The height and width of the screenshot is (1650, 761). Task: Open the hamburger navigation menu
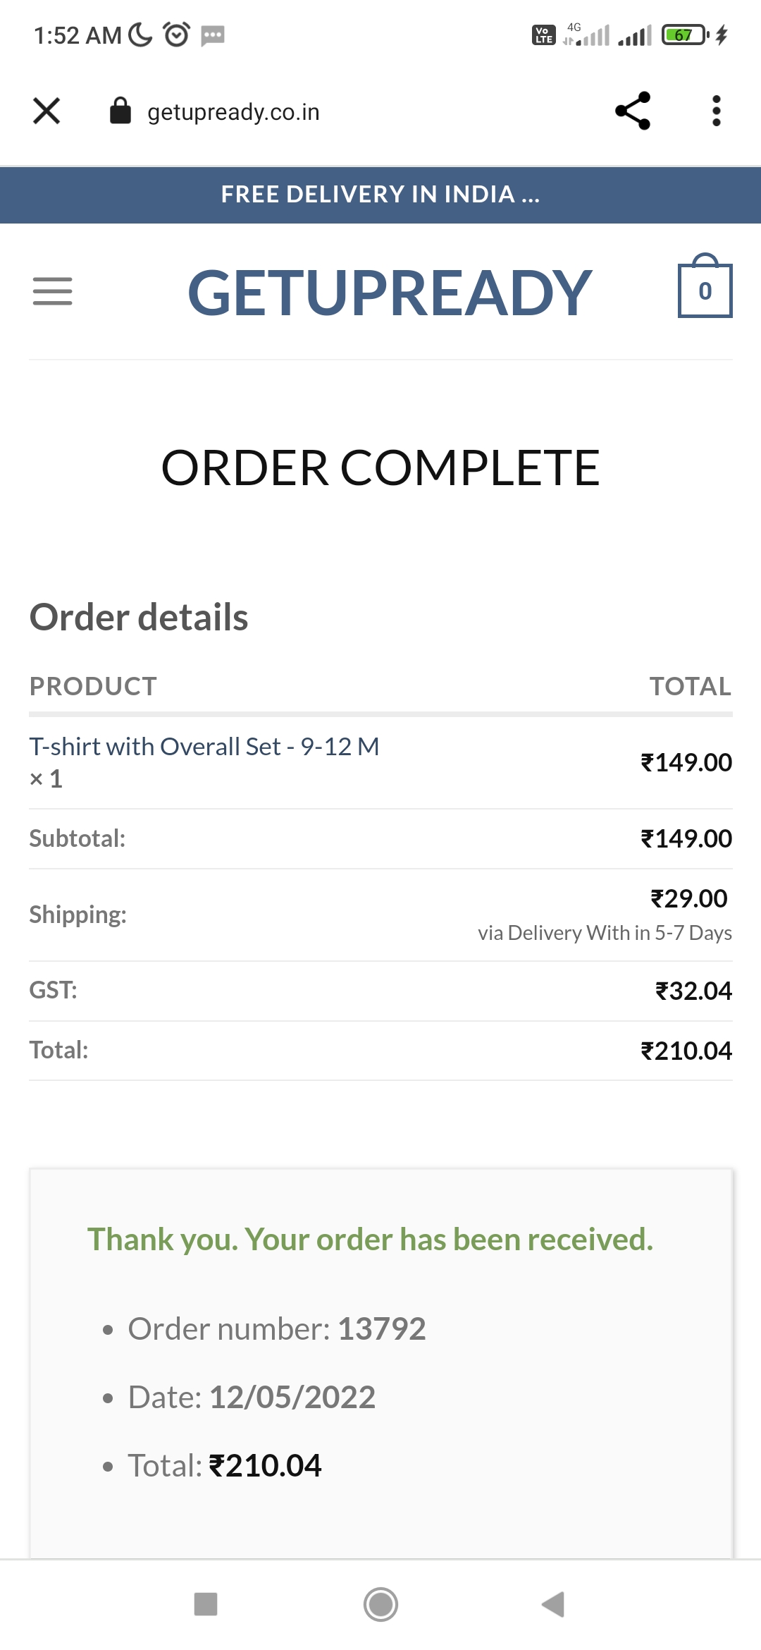coord(53,291)
